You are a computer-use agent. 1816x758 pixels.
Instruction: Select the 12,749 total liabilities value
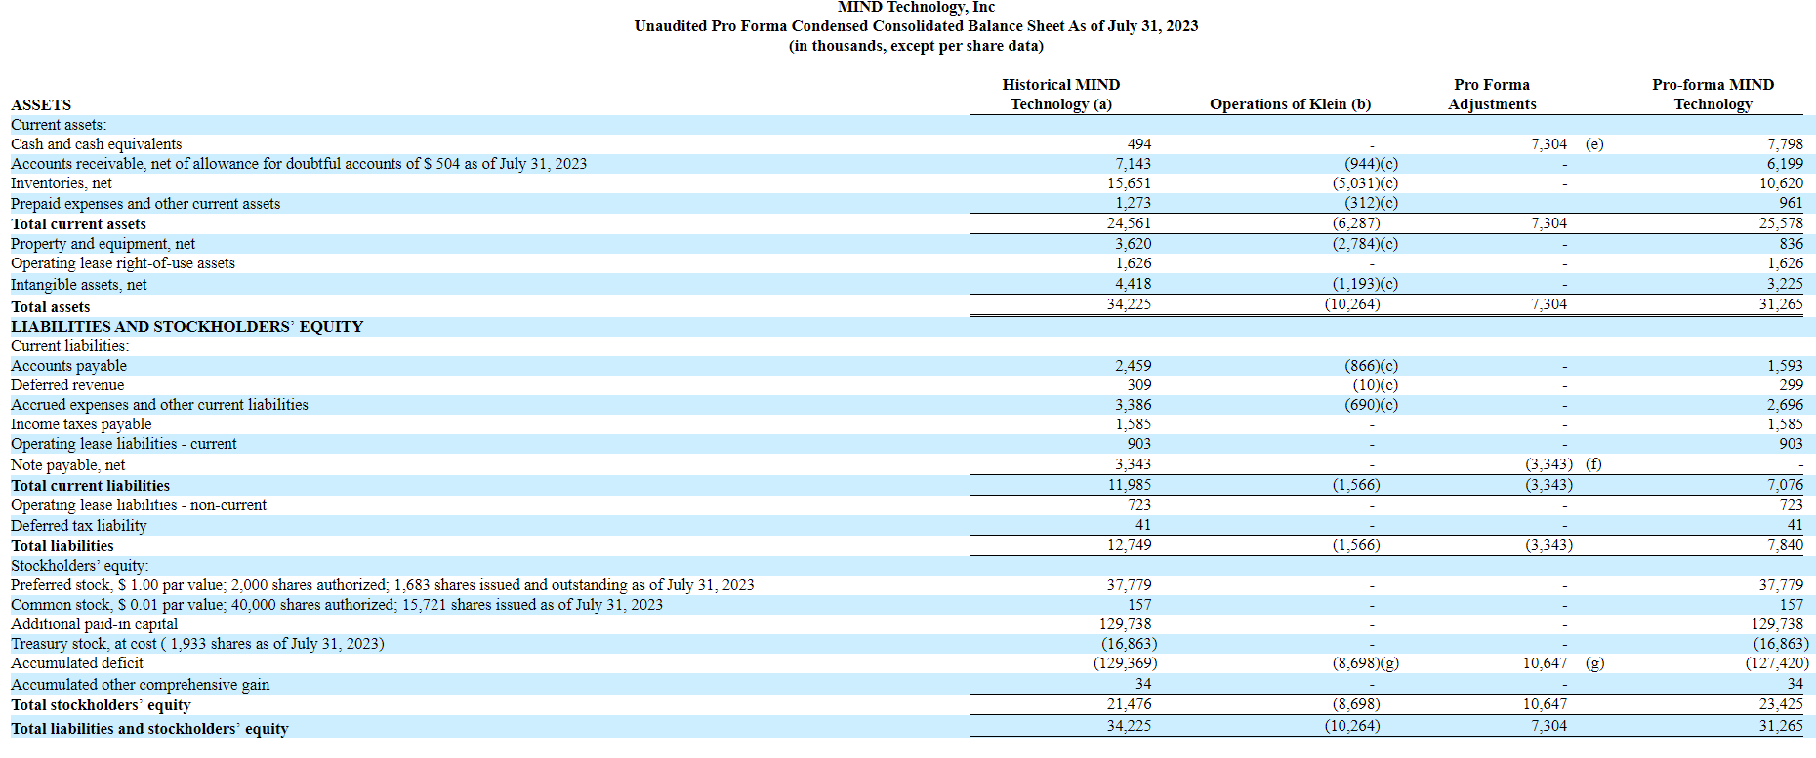(1129, 545)
